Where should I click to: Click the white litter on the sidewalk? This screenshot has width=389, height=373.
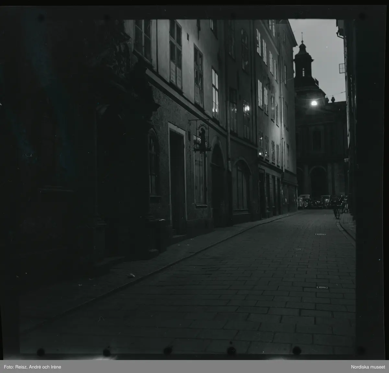coord(131,275)
